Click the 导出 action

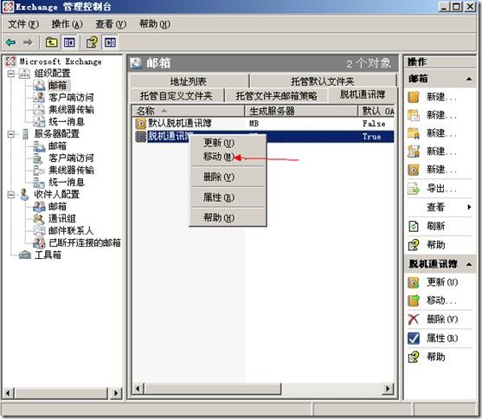pyautogui.click(x=432, y=189)
